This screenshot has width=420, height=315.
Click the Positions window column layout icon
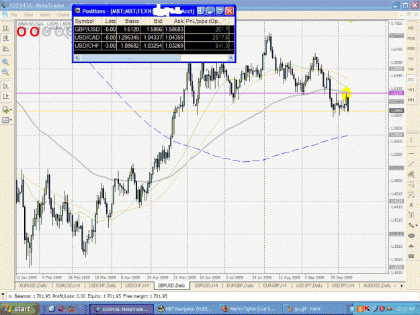point(201,11)
